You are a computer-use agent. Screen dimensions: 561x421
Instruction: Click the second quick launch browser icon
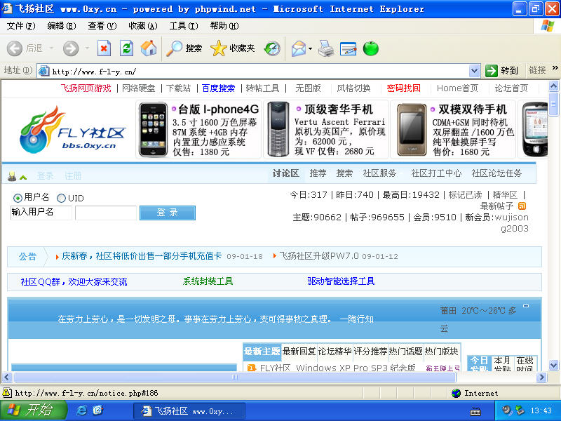point(97,410)
